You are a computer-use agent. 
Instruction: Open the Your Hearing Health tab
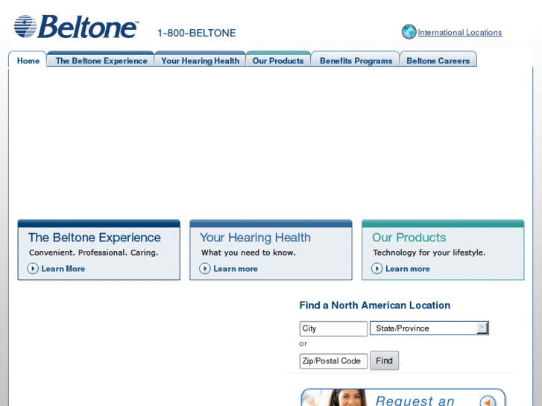200,60
